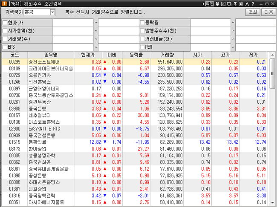Select the 크리에이티브에너지솔 stock row

pos(134,68)
